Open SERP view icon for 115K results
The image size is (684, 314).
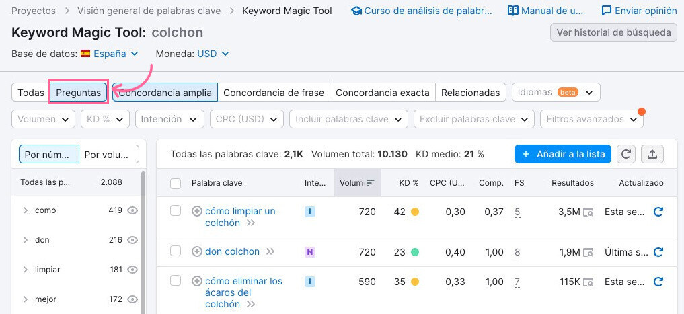(588, 282)
